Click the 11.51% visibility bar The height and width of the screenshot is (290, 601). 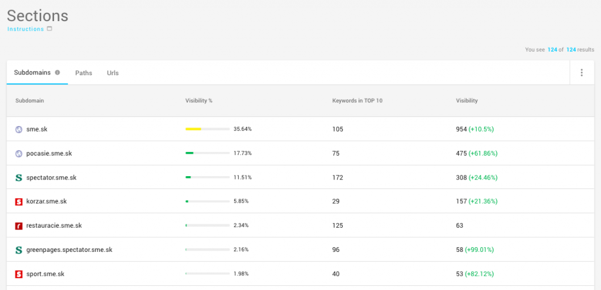pos(207,177)
